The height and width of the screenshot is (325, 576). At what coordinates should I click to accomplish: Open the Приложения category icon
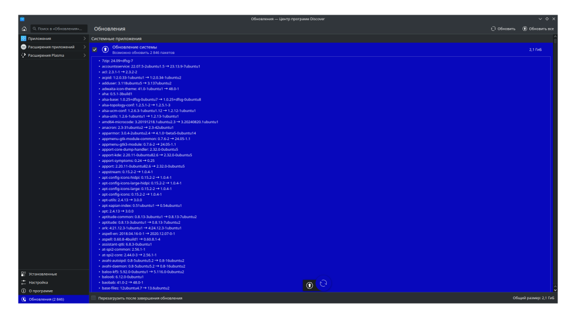[x=24, y=39]
